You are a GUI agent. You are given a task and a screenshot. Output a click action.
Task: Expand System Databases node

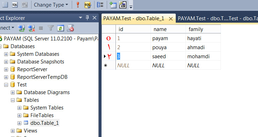pyautogui.click(x=6, y=54)
